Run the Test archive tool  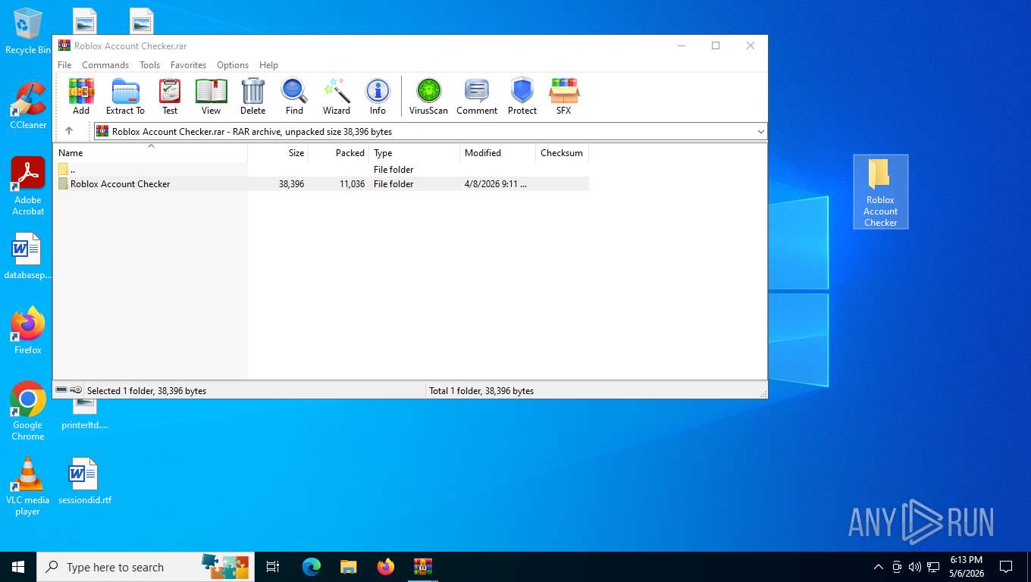tap(170, 96)
